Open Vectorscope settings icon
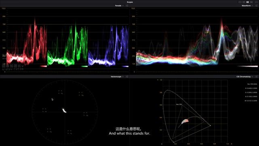This screenshot has width=259, height=146. (x=127, y=77)
